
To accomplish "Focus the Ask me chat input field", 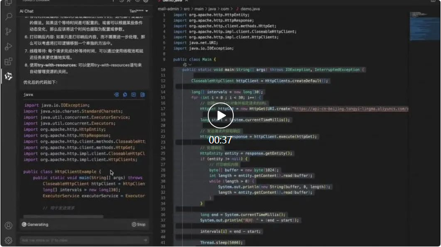I will [x=84, y=240].
